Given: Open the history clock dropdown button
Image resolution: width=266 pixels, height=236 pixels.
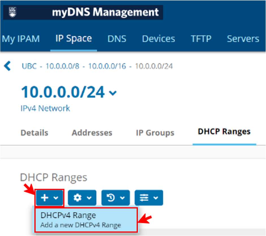Looking at the screenshot, I should (x=116, y=198).
